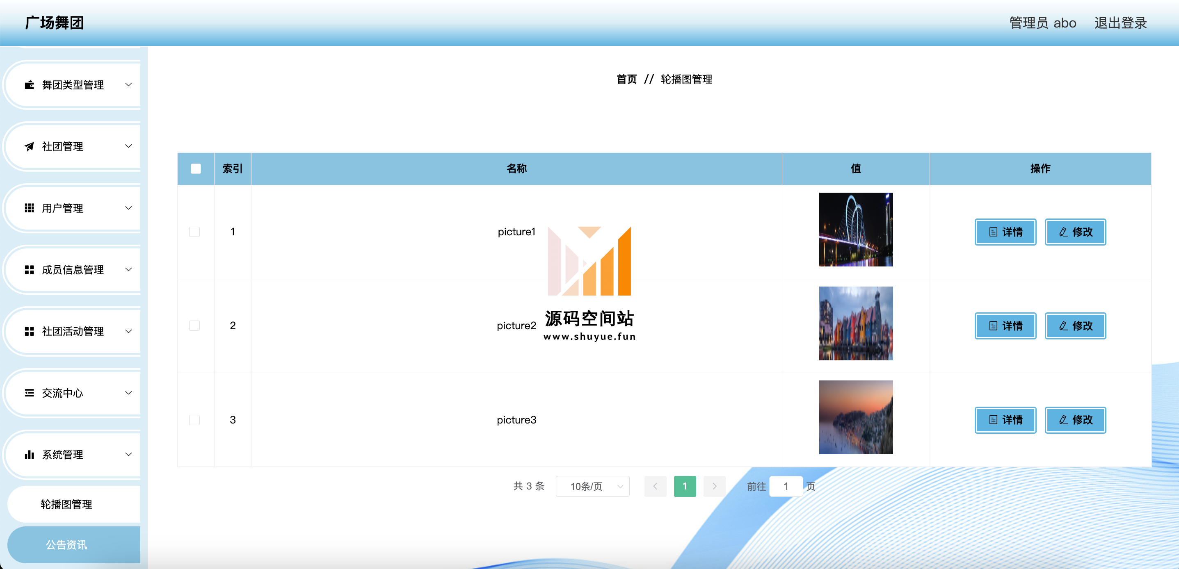Click the 广场舞团 site title
1179x569 pixels.
pyautogui.click(x=55, y=23)
